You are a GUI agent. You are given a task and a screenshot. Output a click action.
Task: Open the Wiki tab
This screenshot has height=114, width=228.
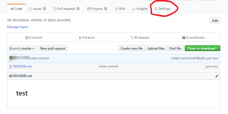(x=120, y=9)
